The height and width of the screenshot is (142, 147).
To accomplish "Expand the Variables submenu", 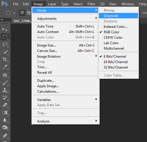I will [65, 100].
